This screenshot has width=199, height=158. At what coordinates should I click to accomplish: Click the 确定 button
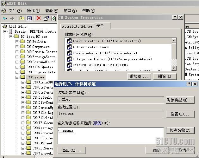(157, 150)
